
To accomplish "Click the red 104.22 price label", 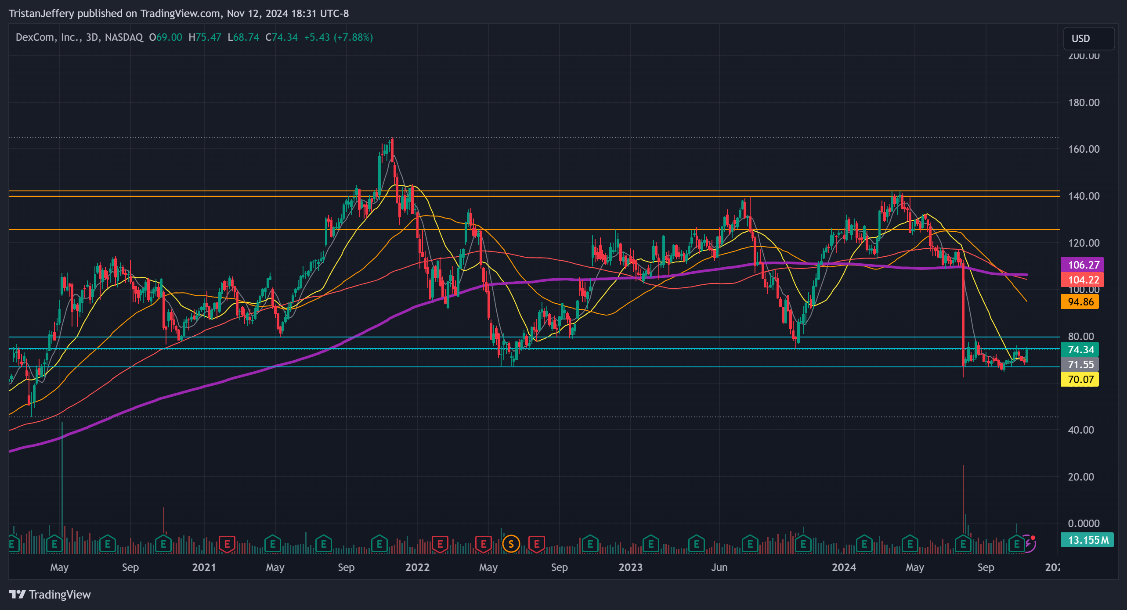I will click(x=1083, y=280).
